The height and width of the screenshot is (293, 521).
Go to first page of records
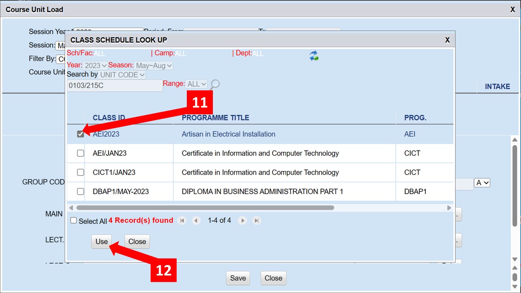pos(182,221)
